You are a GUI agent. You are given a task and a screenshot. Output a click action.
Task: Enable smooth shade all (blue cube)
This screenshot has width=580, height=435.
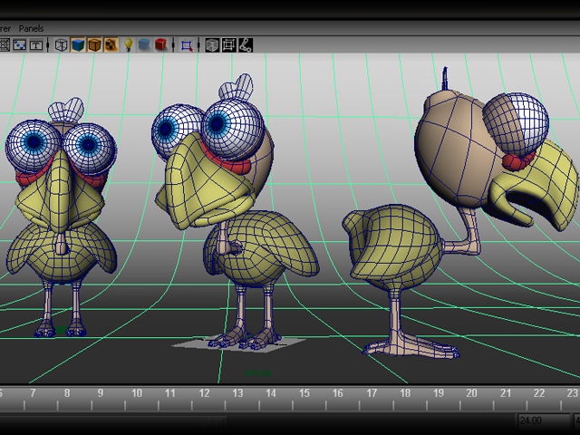pos(78,45)
